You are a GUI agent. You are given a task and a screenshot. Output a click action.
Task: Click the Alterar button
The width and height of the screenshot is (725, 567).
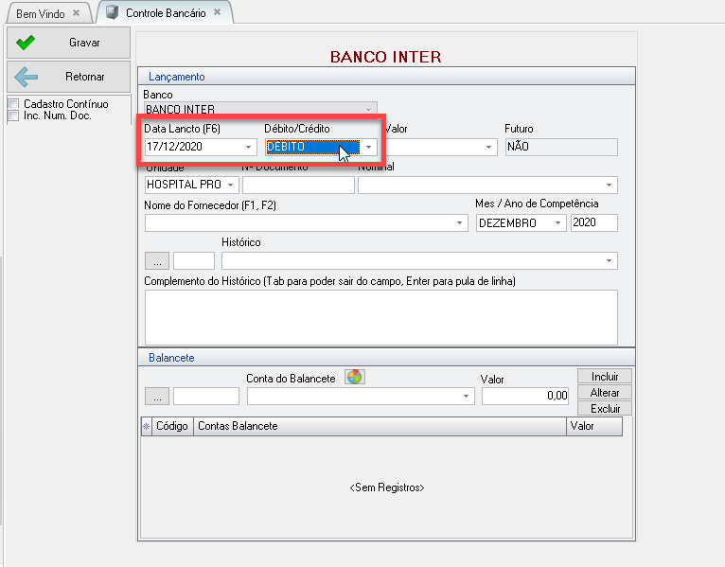click(605, 393)
